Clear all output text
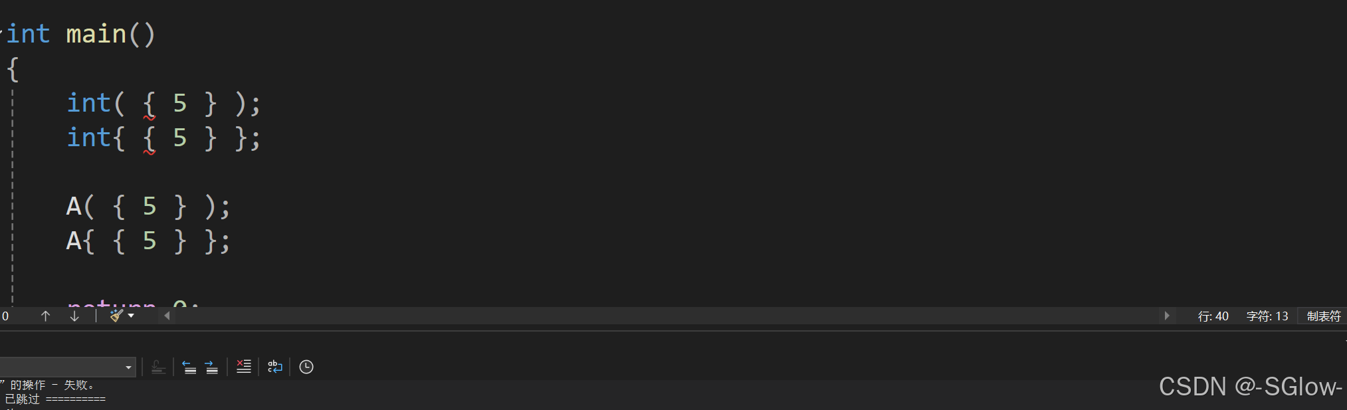Viewport: 1347px width, 410px height. click(x=244, y=367)
